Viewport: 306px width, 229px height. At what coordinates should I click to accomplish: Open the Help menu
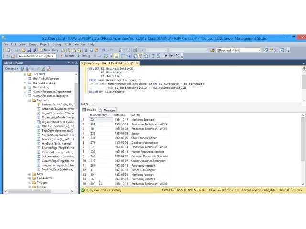click(91, 44)
